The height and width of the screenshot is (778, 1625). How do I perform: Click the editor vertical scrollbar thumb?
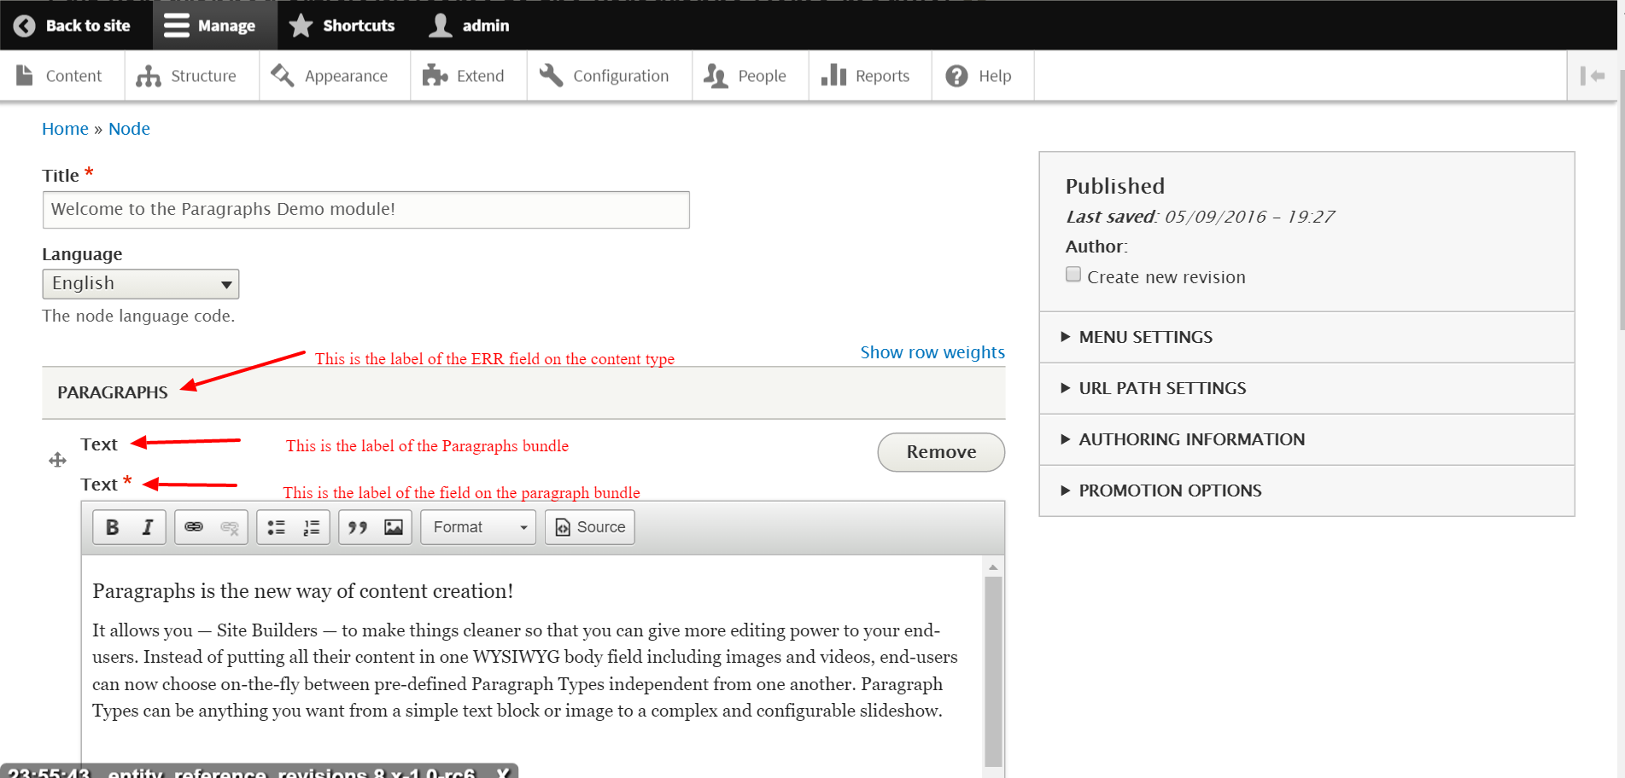(993, 671)
